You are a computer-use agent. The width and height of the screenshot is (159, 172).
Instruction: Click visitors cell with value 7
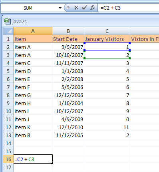click(x=107, y=95)
